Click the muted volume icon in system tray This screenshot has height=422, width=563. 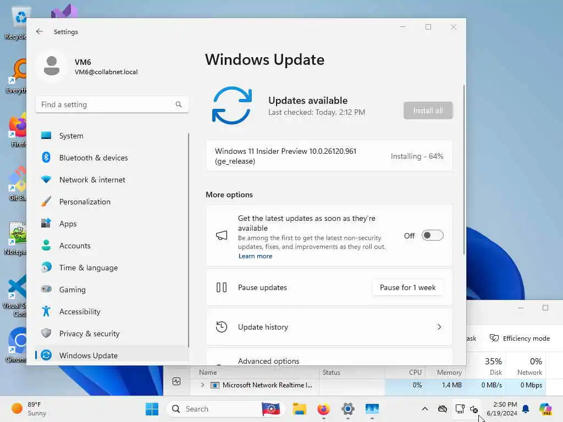point(474,409)
